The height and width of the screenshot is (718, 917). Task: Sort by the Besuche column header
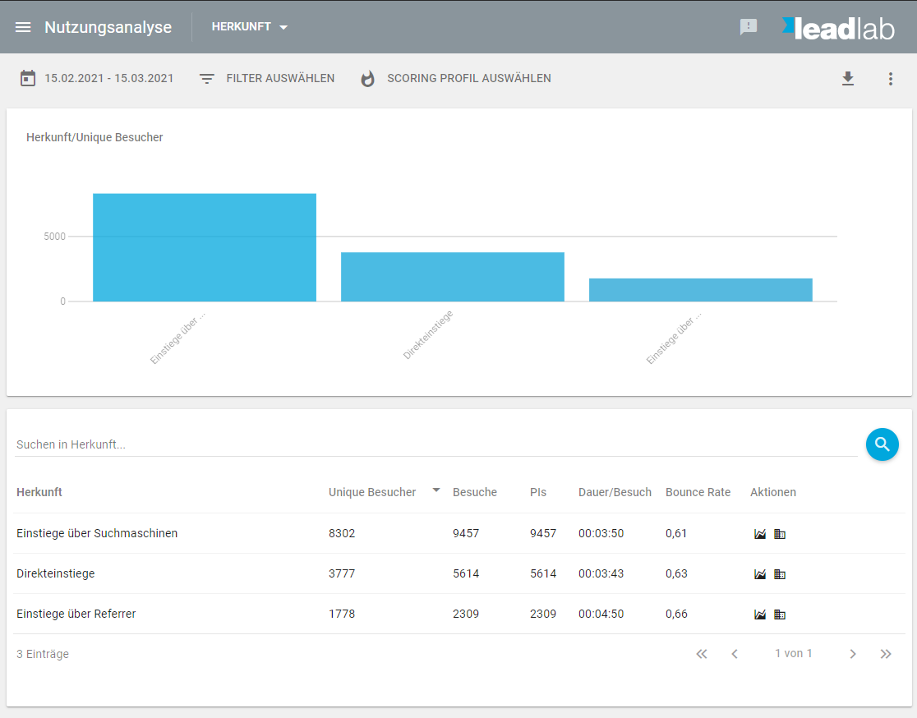coord(475,492)
